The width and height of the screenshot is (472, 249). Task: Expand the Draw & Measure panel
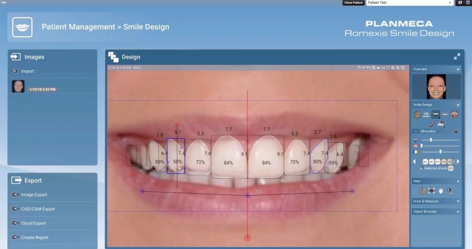pos(436,201)
